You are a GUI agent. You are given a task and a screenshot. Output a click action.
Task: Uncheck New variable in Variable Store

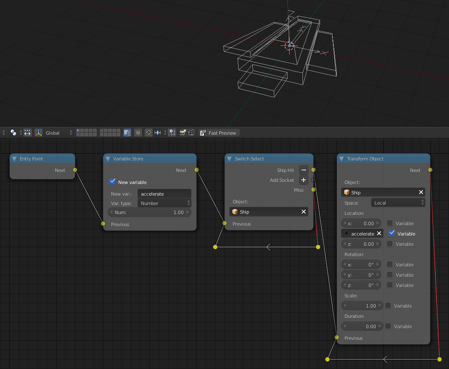point(113,182)
